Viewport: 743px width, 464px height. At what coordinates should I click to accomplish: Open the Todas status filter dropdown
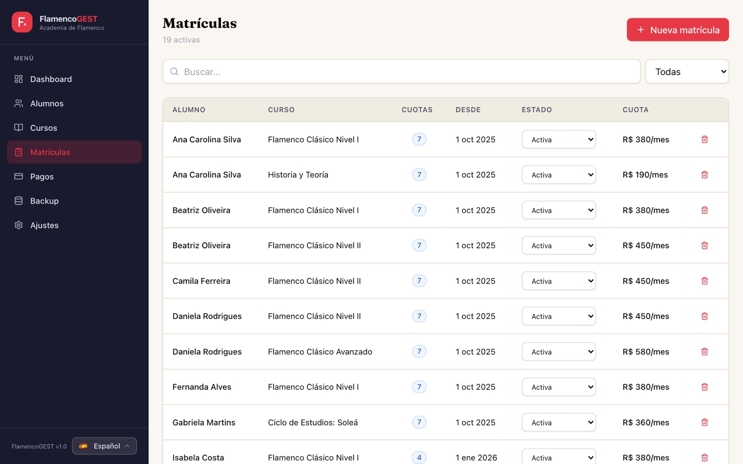coord(687,71)
